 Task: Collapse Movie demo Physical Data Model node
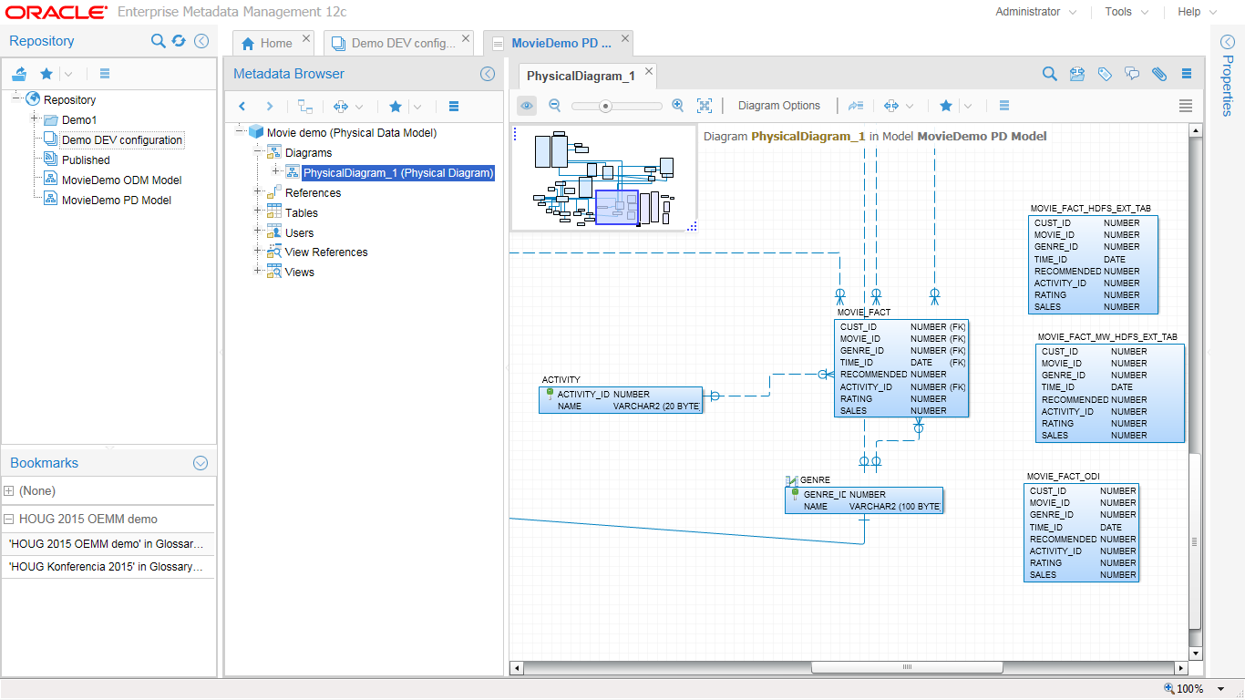[239, 132]
